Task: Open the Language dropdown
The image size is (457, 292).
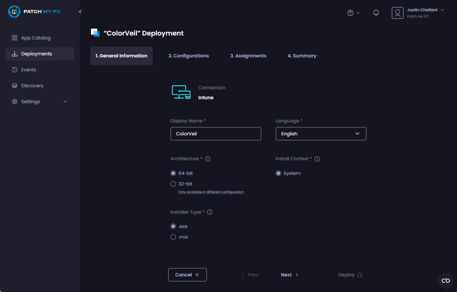Action: [321, 134]
